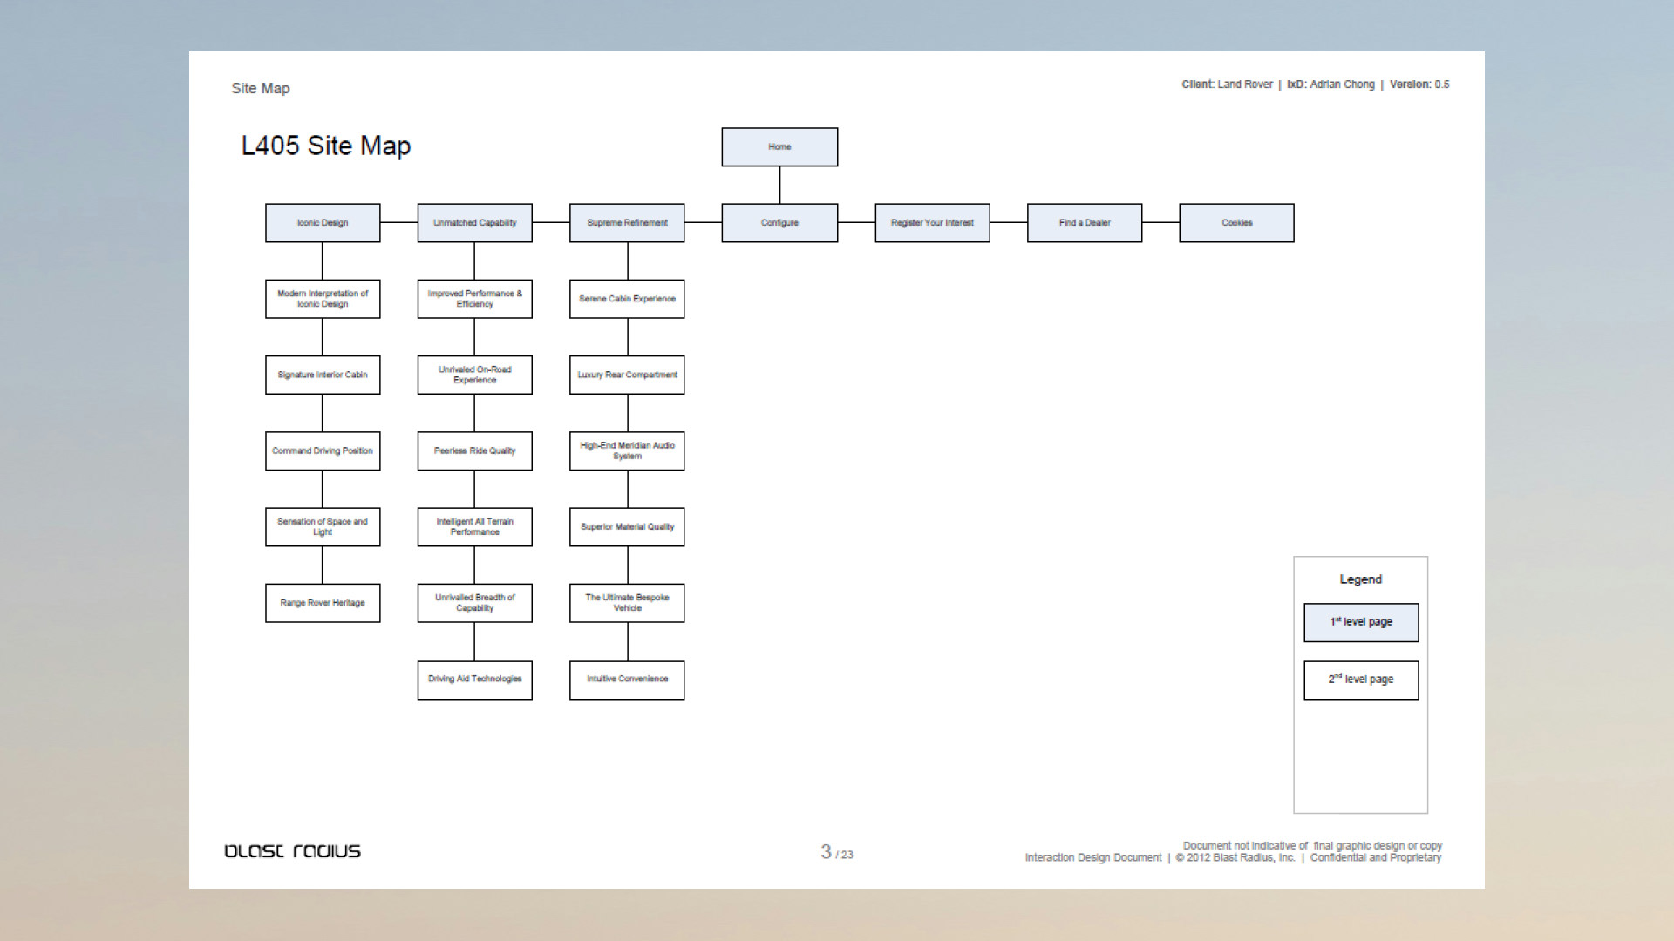Select Command Driving Position node
The width and height of the screenshot is (1674, 941).
[323, 451]
